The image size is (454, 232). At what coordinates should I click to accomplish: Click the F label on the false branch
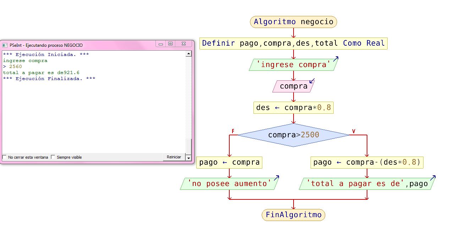(x=233, y=130)
